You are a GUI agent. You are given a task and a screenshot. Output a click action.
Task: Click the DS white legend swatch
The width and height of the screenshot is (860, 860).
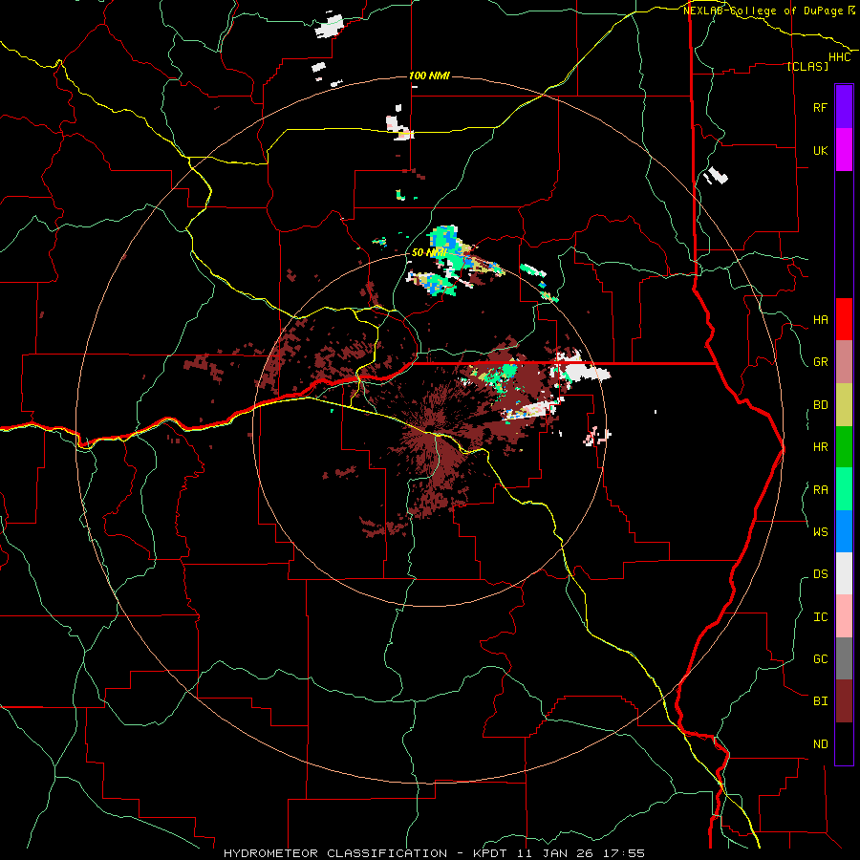[x=844, y=573]
